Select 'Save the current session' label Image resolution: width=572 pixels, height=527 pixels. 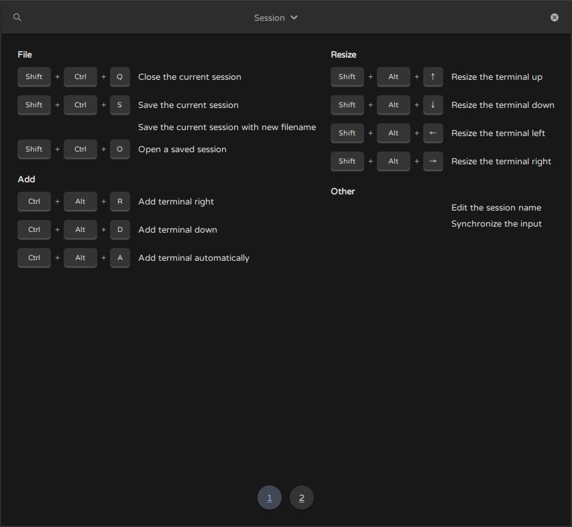click(188, 105)
